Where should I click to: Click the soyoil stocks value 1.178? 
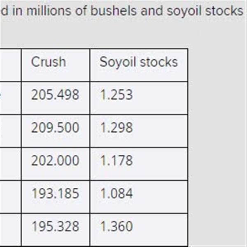point(117,161)
